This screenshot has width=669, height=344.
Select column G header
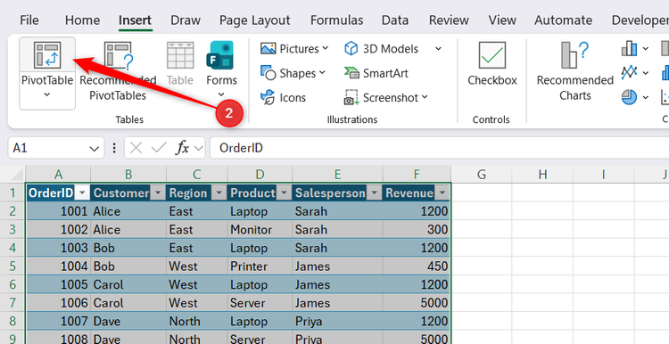tap(482, 175)
